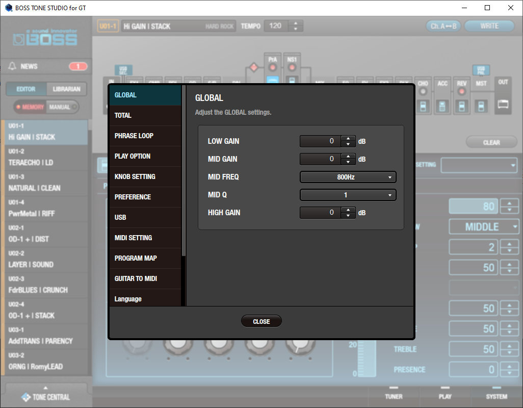
Task: Click the MID GAIN value field
Action: [x=320, y=159]
